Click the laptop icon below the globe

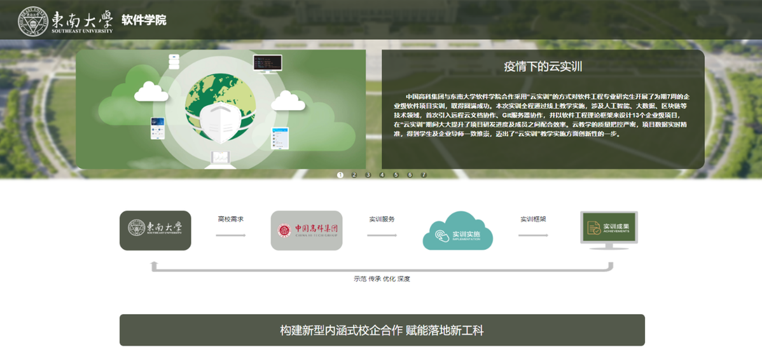point(220,160)
